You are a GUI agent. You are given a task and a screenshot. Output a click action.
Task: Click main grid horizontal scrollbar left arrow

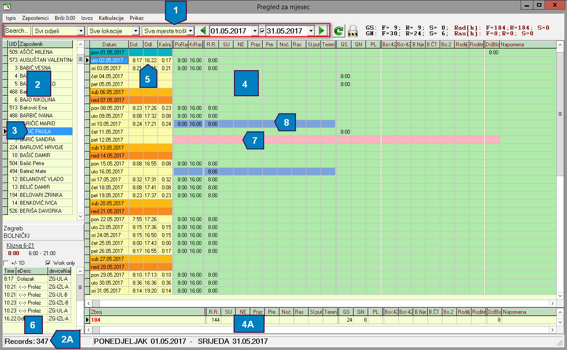coord(88,303)
